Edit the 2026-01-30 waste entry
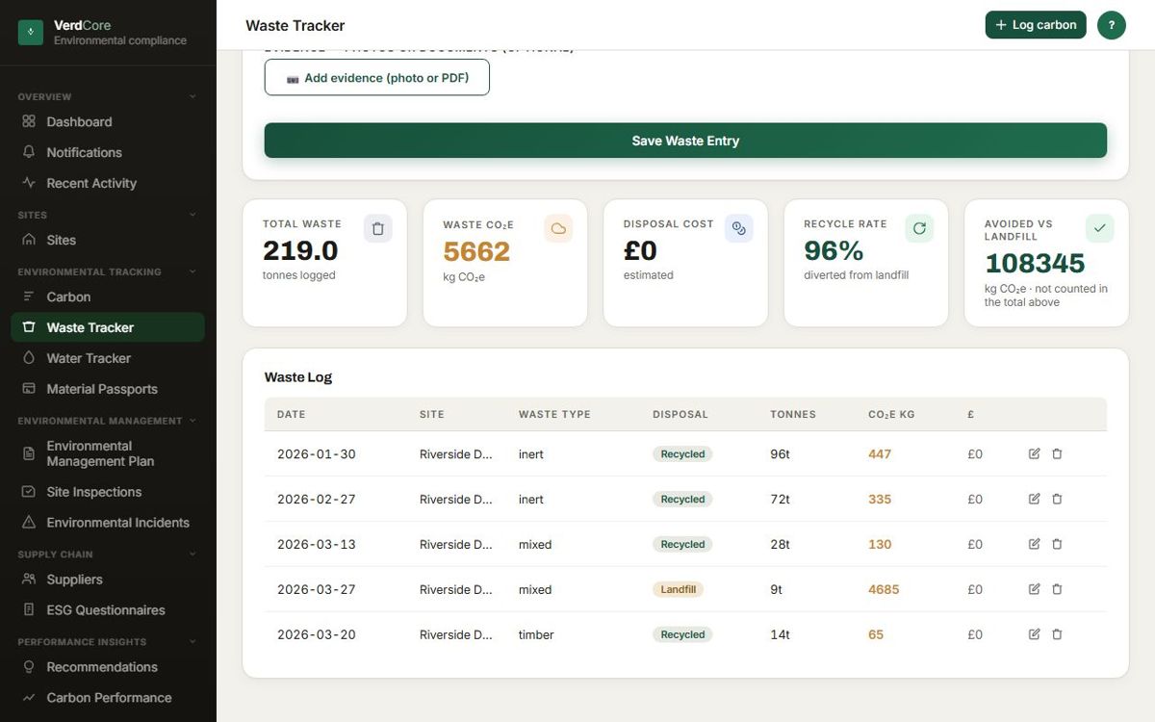Screen dimensions: 1155x722 tap(1035, 453)
